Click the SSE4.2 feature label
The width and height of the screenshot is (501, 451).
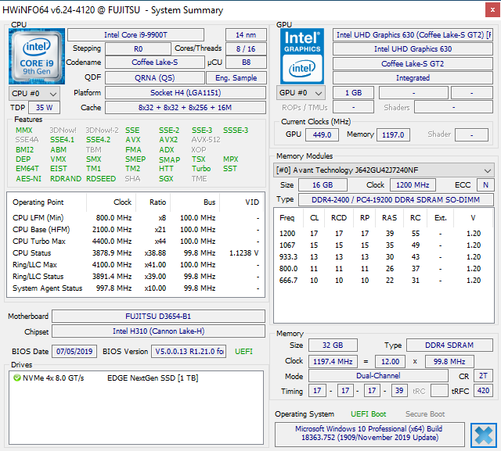click(x=98, y=140)
